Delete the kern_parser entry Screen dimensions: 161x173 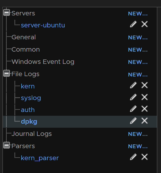(144, 157)
